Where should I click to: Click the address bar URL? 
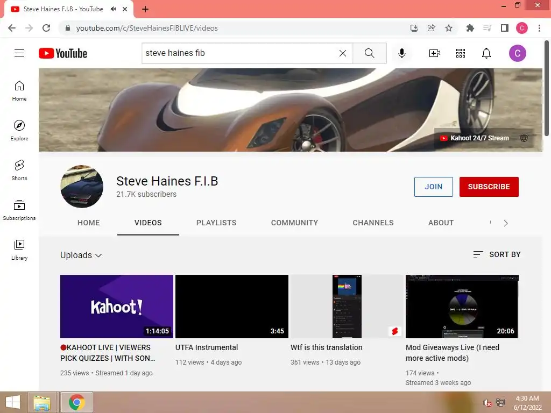(147, 28)
